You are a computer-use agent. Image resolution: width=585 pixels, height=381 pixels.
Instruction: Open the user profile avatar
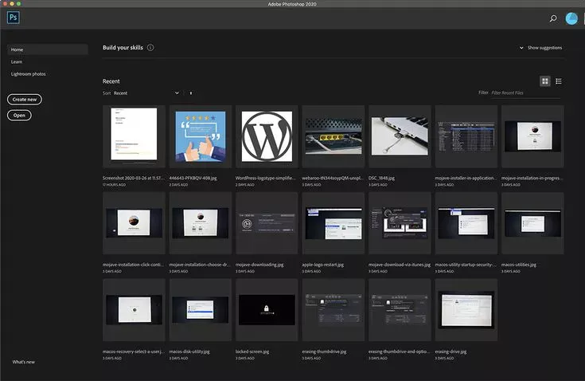571,18
